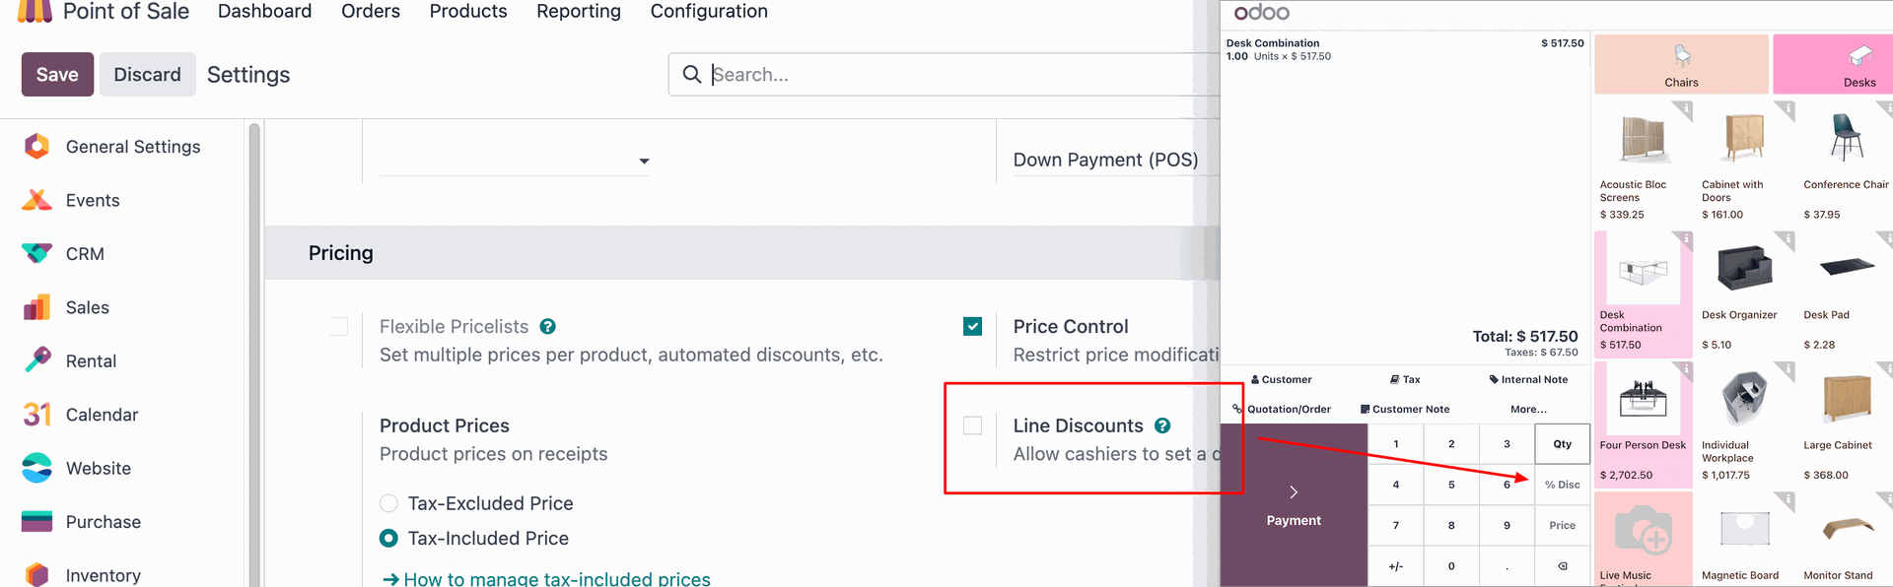Select the Rental key icon
Viewport: 1893px width, 587px height.
pyautogui.click(x=36, y=360)
